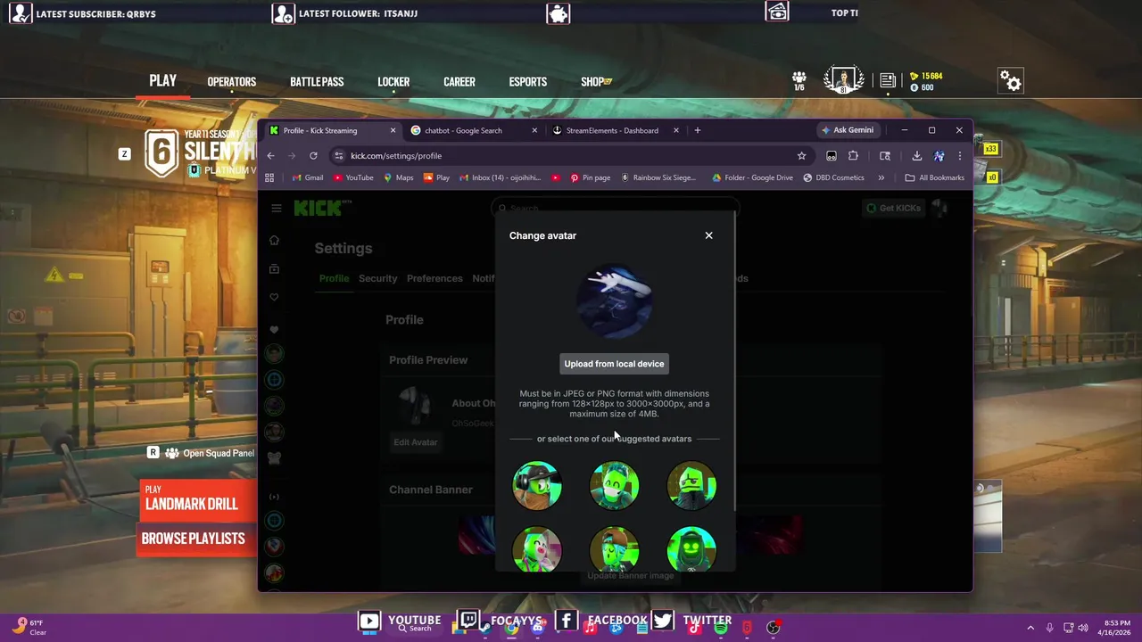The image size is (1142, 642).
Task: Open the Pin page bookmark
Action: pyautogui.click(x=590, y=177)
